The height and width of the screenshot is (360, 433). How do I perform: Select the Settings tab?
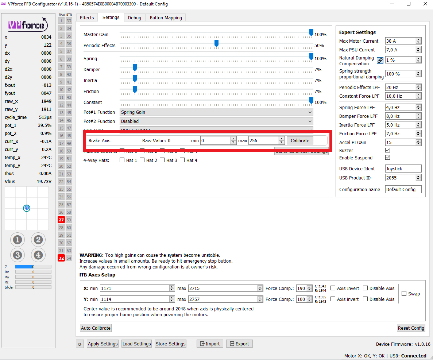coord(111,18)
